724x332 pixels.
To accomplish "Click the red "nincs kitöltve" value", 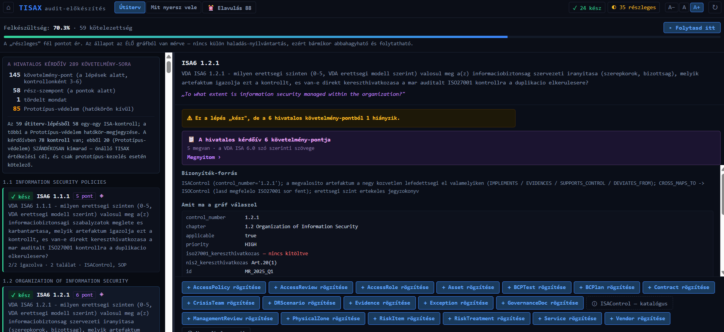I will (288, 254).
